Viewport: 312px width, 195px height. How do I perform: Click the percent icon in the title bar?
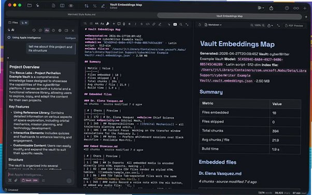95,6
